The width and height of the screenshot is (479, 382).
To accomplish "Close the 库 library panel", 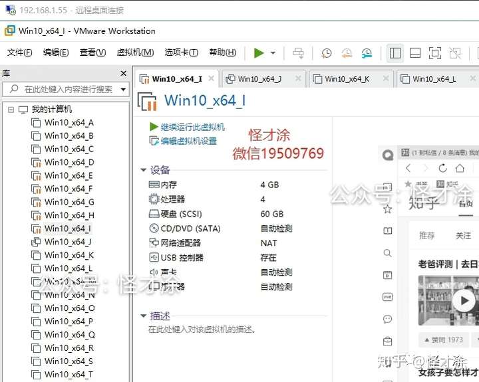I will click(x=124, y=73).
